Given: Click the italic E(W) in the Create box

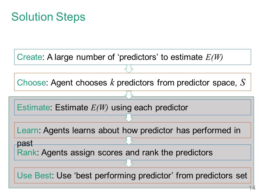Looking at the screenshot, I should click(214, 57).
